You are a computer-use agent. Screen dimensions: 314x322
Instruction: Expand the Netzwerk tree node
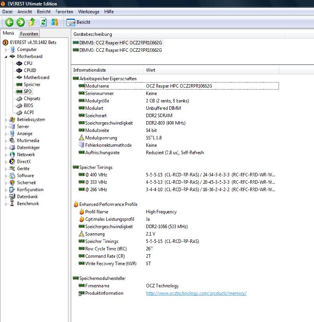pos(6,155)
